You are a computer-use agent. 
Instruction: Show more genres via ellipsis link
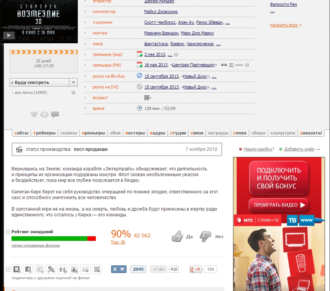pyautogui.click(x=218, y=44)
